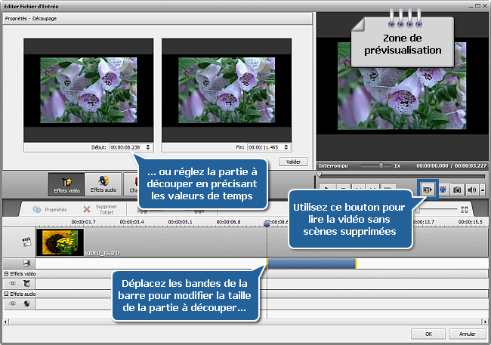This screenshot has height=345, width=491.
Task: Click the horizontal timeline scrollbar track
Action: pyautogui.click(x=246, y=322)
